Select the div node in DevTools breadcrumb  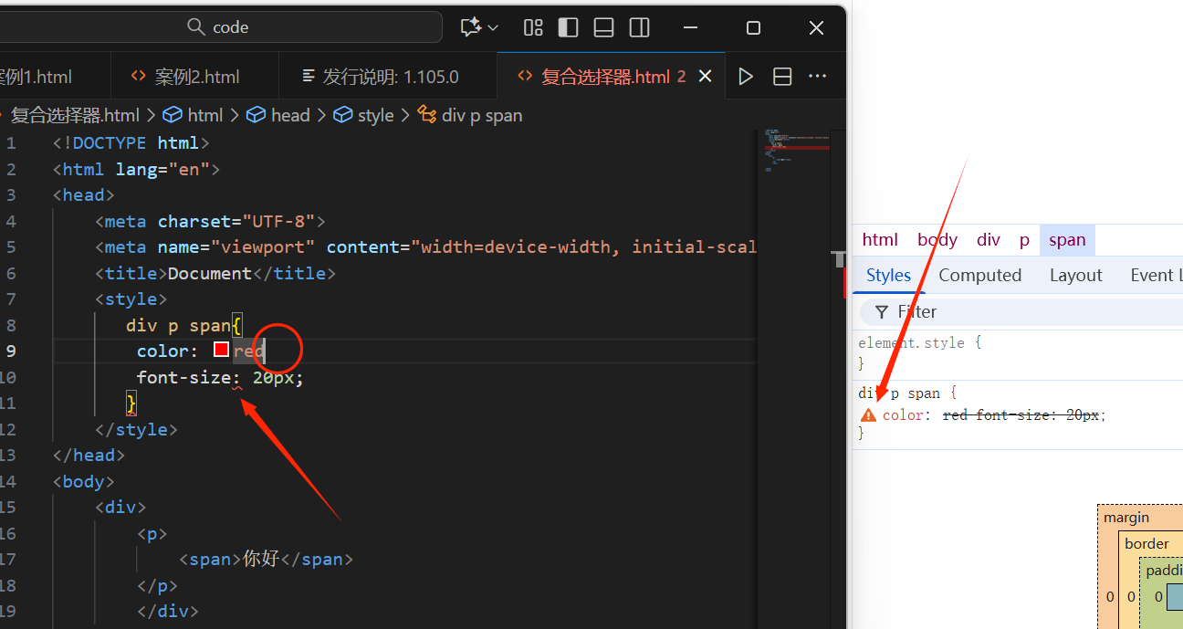(989, 240)
